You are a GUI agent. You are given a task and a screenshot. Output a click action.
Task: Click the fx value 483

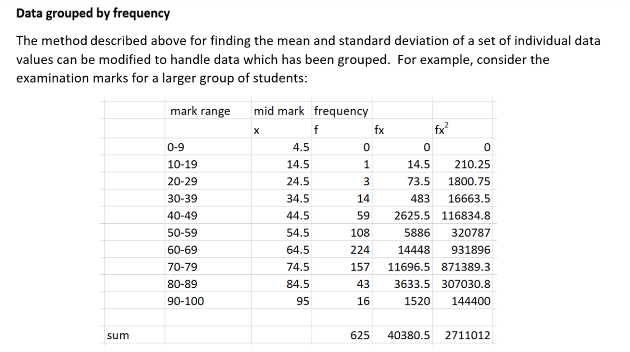420,199
